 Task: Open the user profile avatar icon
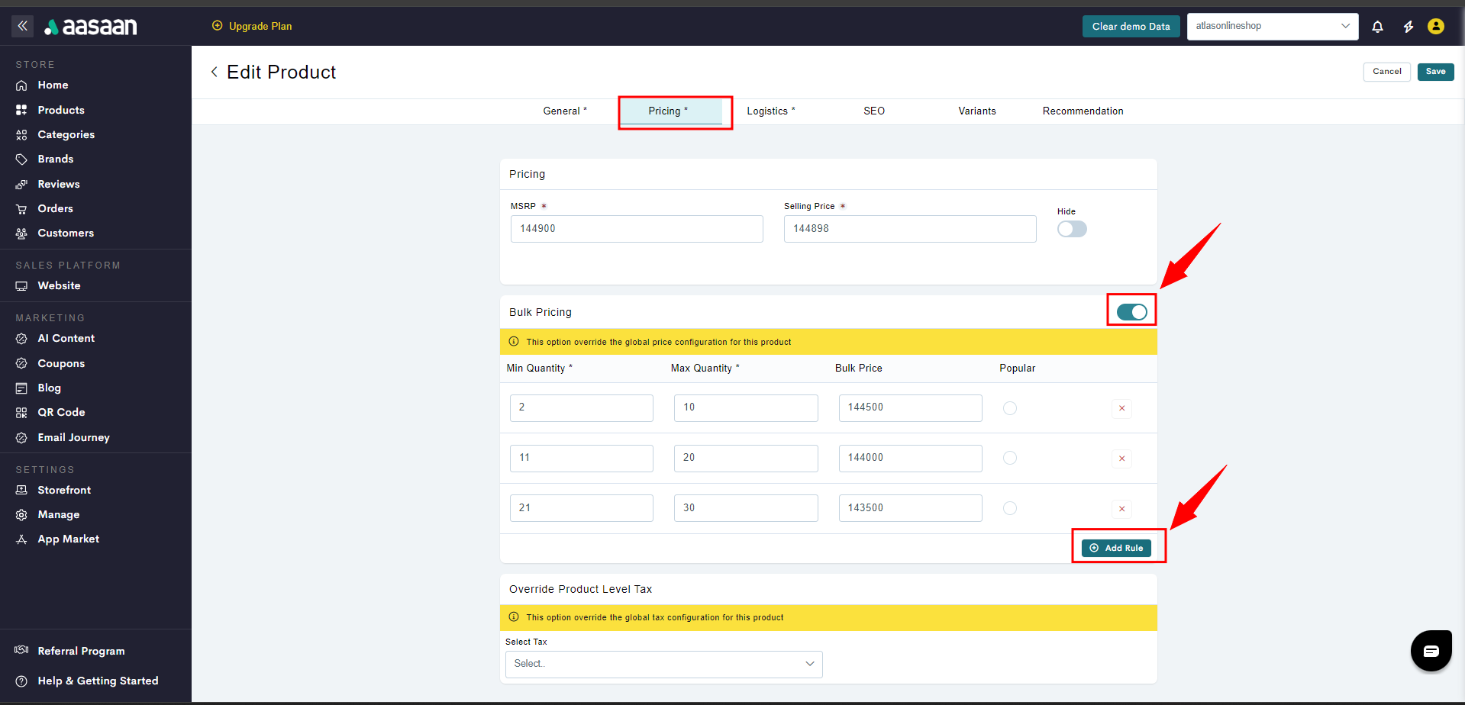click(x=1435, y=27)
